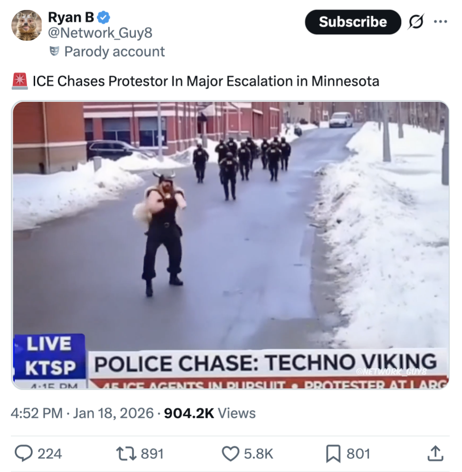Click the Ryan B display name
This screenshot has width=462, height=472.
click(x=71, y=18)
